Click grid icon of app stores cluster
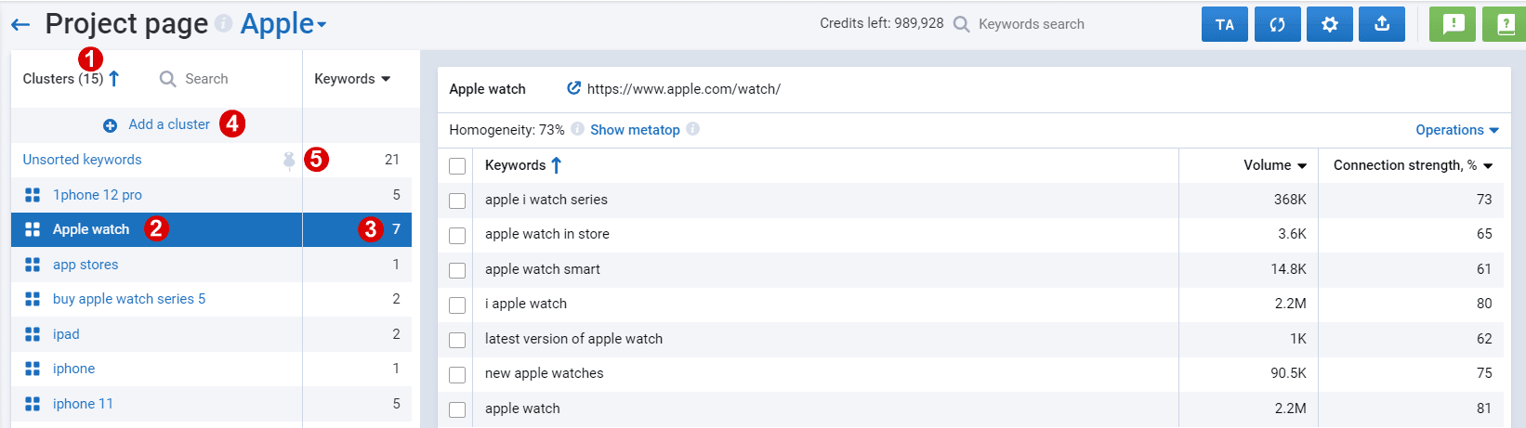This screenshot has height=428, width=1526. (33, 265)
